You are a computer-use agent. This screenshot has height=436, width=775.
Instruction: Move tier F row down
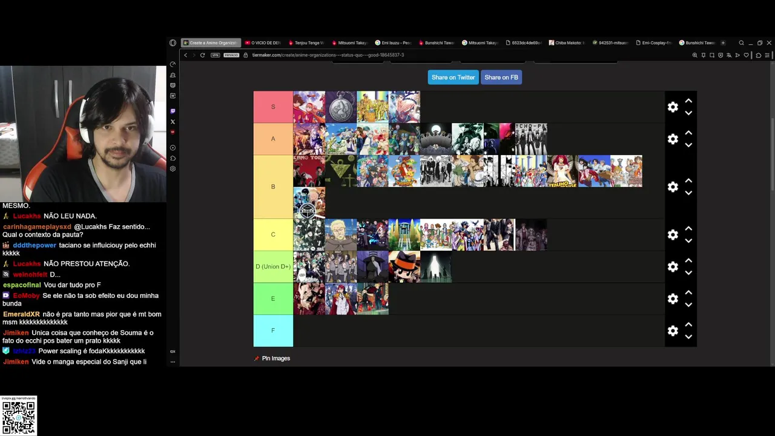[x=688, y=337]
